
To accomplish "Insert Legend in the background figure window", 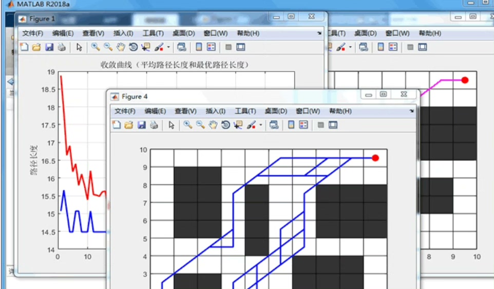I will 393,47.
